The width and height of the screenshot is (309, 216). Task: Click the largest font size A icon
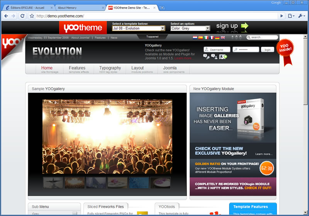pos(240,37)
